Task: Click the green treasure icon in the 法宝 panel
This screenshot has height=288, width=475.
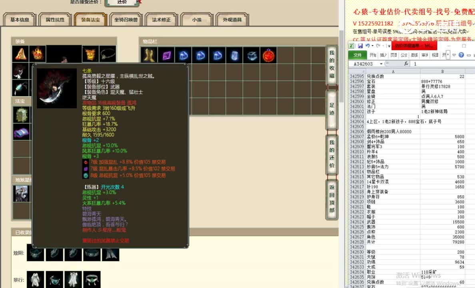Action: [21, 115]
